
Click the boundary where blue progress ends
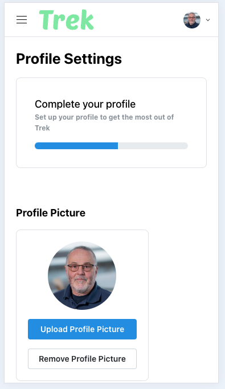pyautogui.click(x=118, y=146)
